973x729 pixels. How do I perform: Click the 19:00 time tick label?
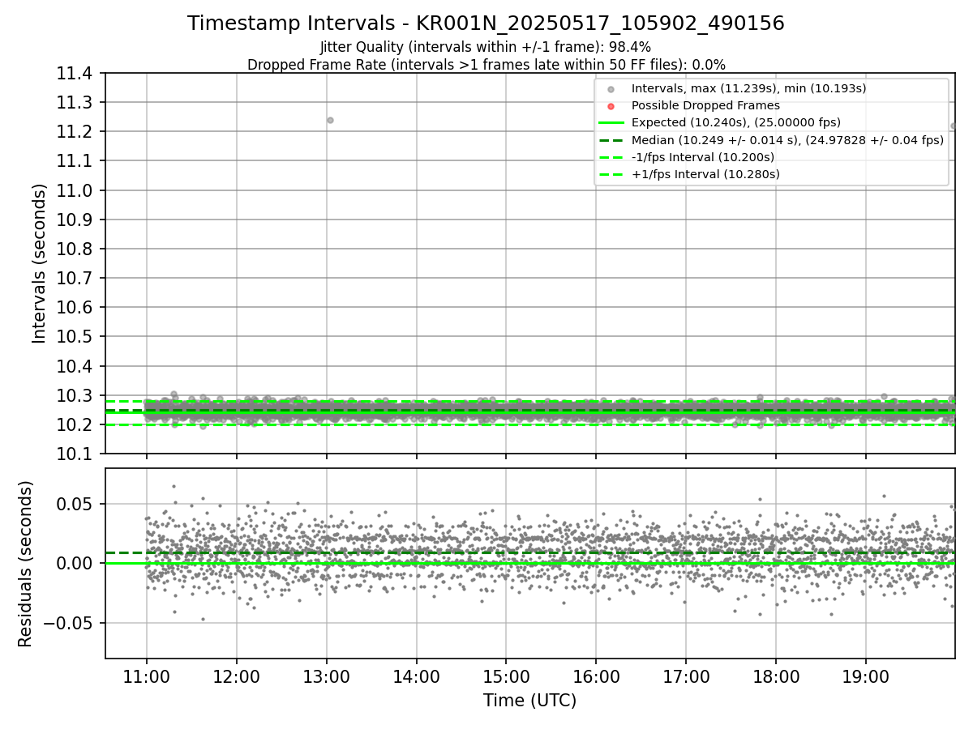pos(865,676)
